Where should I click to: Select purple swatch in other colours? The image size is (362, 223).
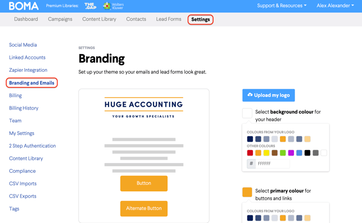click(291, 153)
